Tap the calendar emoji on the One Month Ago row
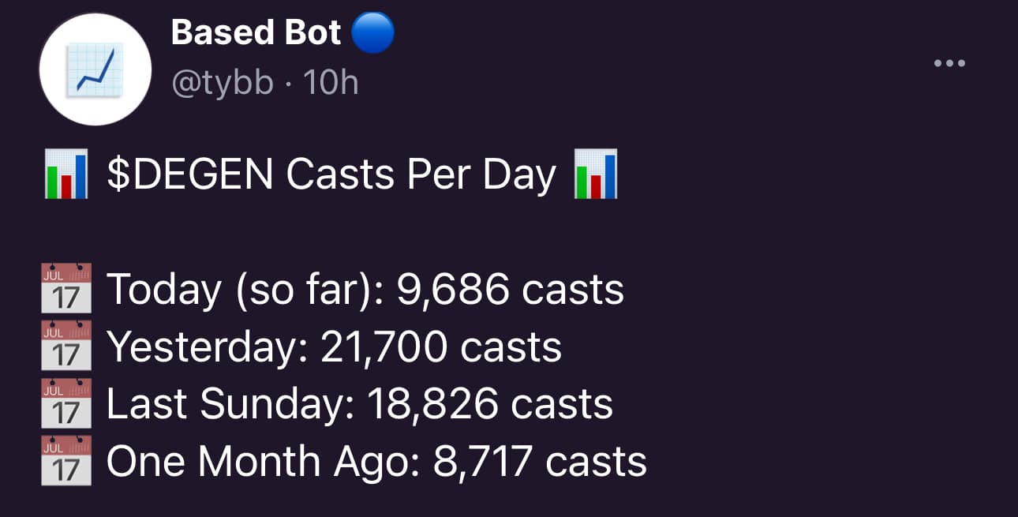The height and width of the screenshot is (517, 1018). (66, 460)
